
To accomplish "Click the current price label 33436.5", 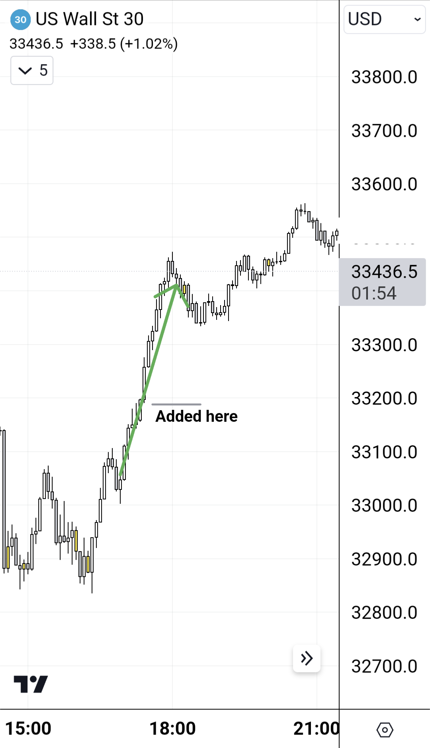I will pyautogui.click(x=384, y=272).
